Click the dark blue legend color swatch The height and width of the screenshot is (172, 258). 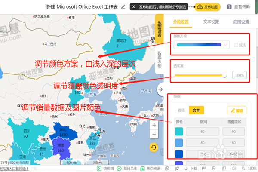[x=179, y=154]
